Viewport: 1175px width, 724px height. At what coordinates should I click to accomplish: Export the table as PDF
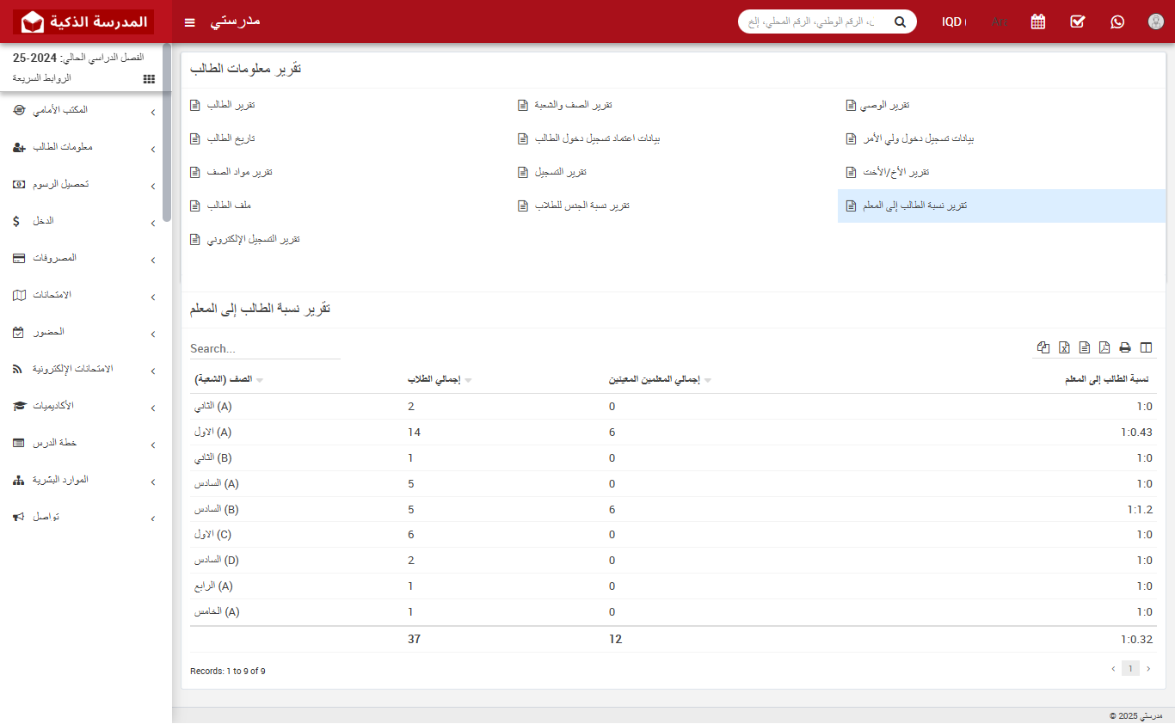click(x=1104, y=347)
